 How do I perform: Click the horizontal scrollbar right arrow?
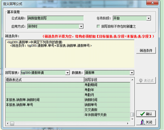pos(128,123)
